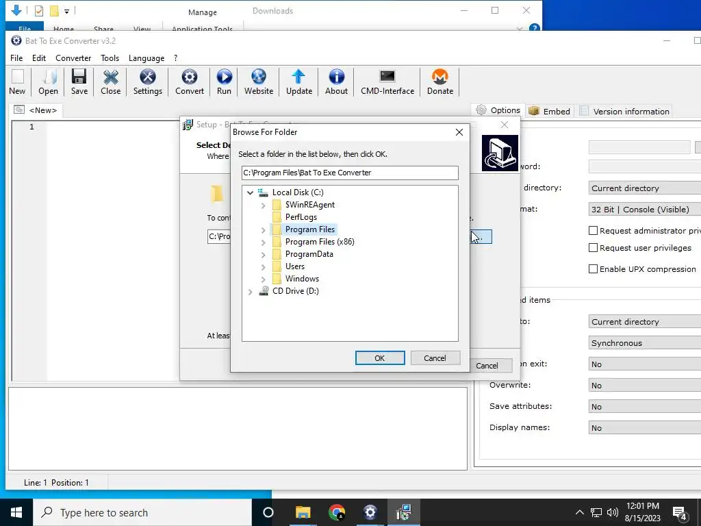Screen dimensions: 701x526
Task: Open the network tray icon
Action: pos(596,512)
